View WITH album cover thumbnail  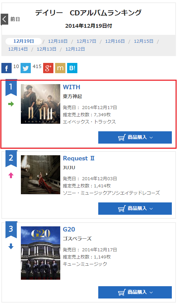[40, 104]
